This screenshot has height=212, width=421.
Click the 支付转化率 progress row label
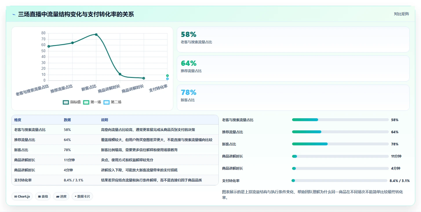pyautogui.click(x=231, y=181)
